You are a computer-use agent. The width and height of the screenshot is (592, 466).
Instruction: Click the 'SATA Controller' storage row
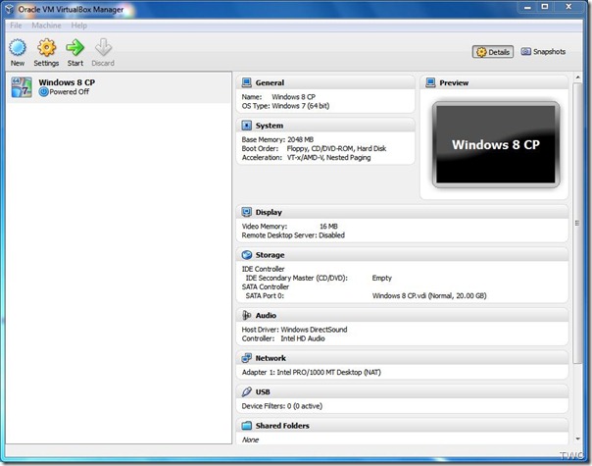point(266,286)
